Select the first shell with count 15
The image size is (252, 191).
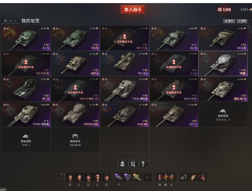(x=159, y=177)
